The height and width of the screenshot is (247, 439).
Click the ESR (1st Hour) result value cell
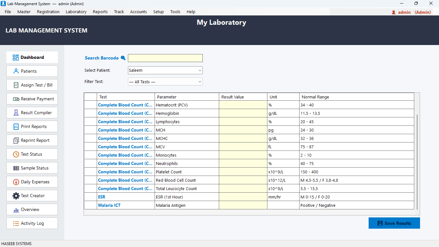243,197
